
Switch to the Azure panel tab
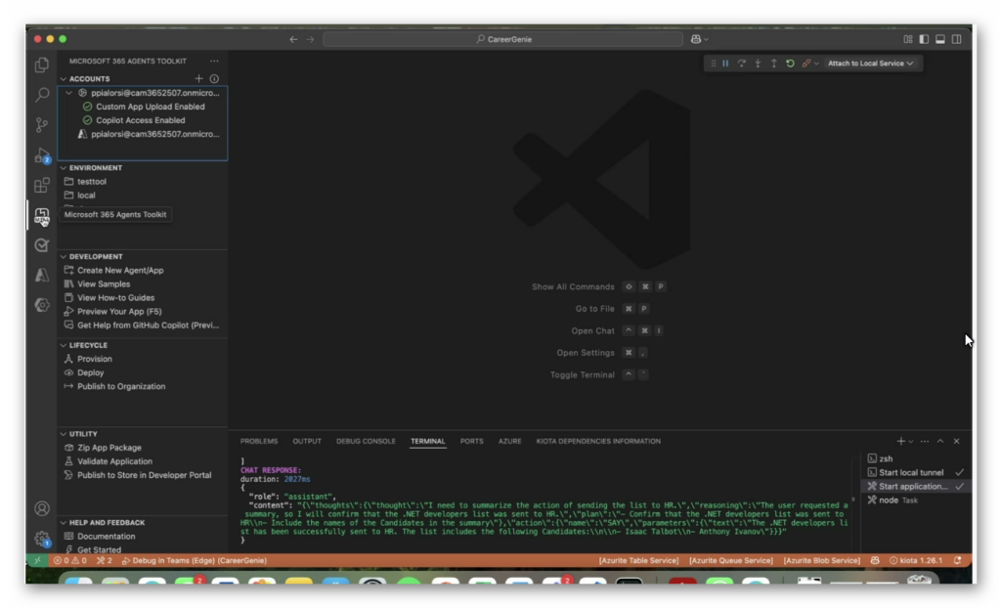509,441
